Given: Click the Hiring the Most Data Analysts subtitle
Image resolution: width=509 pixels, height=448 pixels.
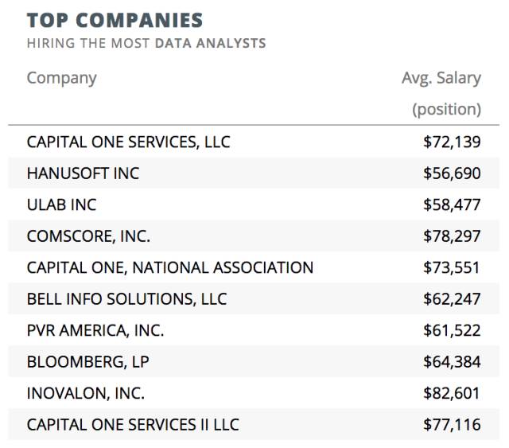Looking at the screenshot, I should coord(146,43).
